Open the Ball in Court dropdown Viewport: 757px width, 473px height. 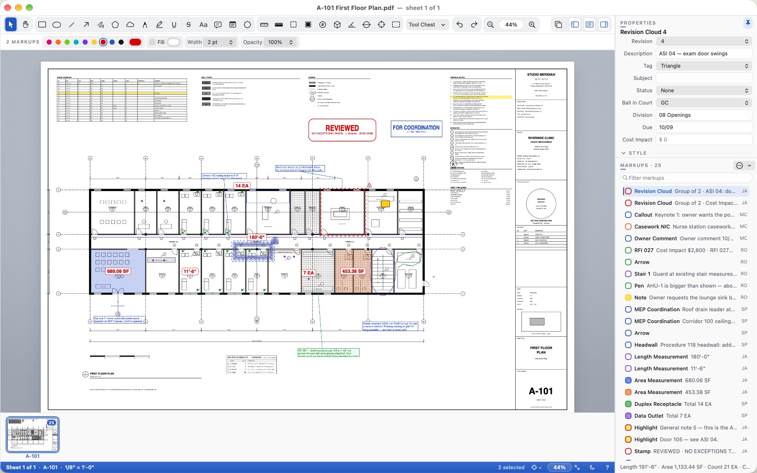[x=704, y=103]
